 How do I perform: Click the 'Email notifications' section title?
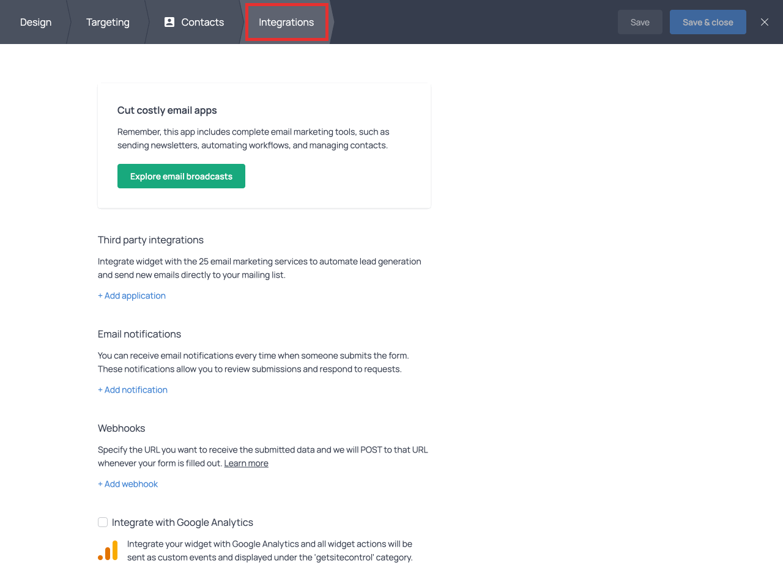click(x=139, y=334)
